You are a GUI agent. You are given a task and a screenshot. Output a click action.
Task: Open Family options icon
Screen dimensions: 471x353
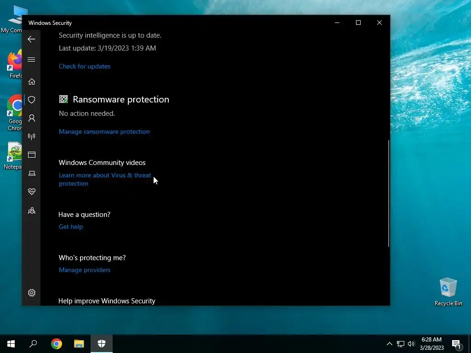coord(32,211)
